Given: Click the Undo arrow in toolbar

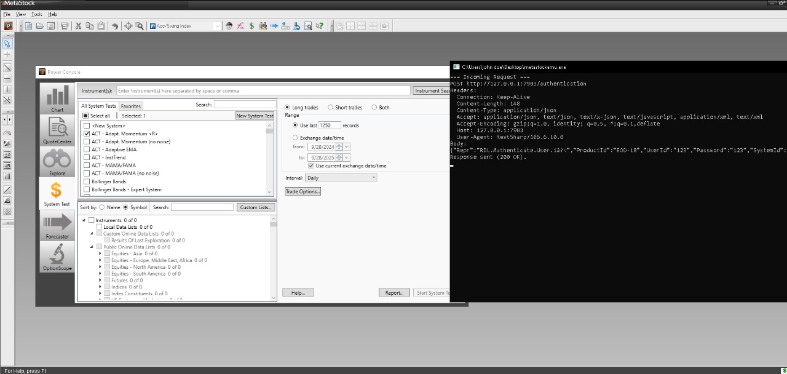Looking at the screenshot, I should [x=115, y=26].
